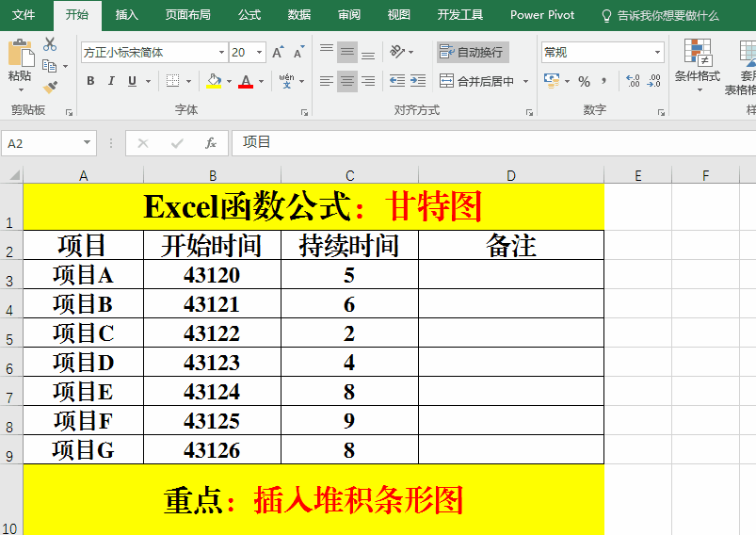
Task: Expand the 常规 number format dropdown
Action: pos(656,53)
